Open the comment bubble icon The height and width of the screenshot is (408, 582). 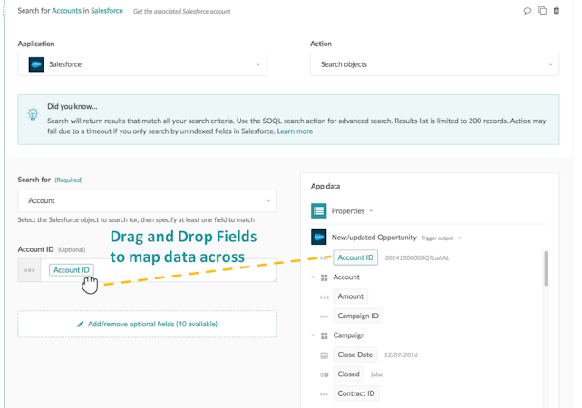click(x=528, y=11)
